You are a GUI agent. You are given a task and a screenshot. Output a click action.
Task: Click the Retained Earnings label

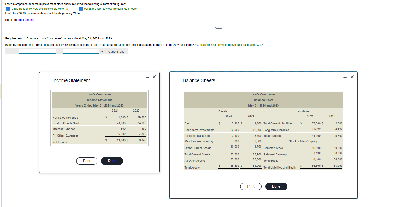[x=275, y=154]
